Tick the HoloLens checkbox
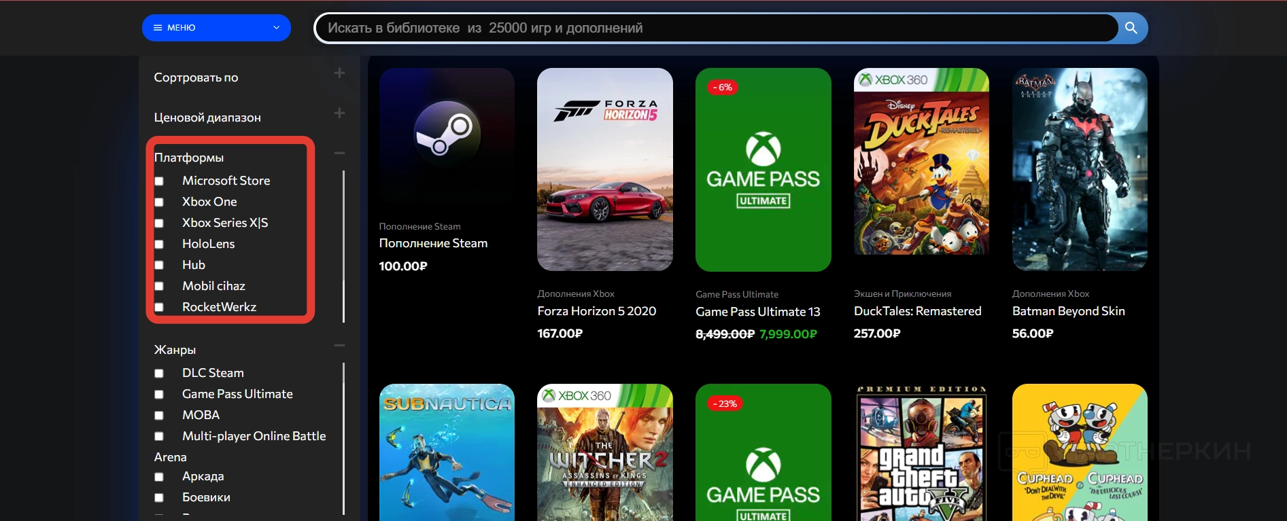The image size is (1287, 521). [x=159, y=245]
